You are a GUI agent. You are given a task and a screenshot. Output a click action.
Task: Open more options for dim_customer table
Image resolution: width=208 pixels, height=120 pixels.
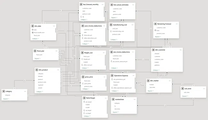(x=180, y=50)
